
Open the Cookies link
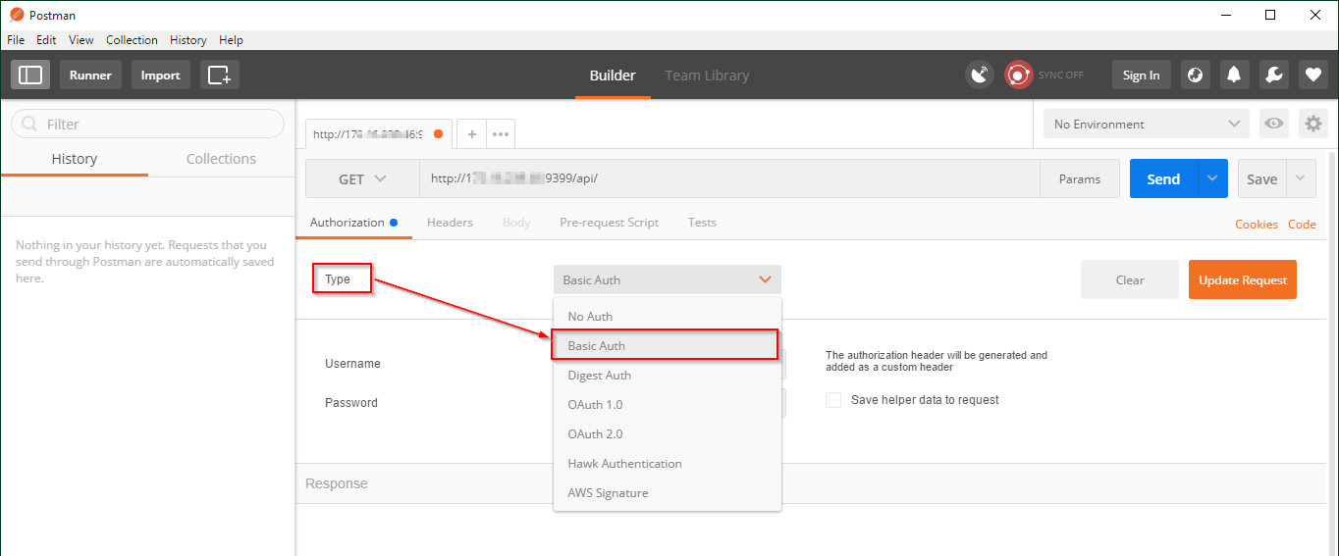click(x=1257, y=225)
